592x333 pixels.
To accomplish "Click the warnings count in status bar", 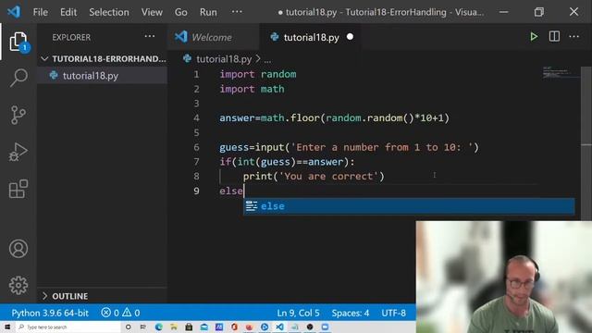I will point(131,313).
